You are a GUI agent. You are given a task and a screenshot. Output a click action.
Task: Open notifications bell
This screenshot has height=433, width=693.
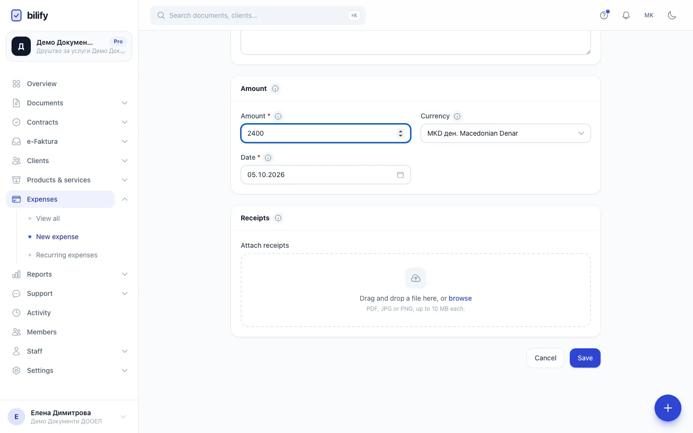point(626,15)
